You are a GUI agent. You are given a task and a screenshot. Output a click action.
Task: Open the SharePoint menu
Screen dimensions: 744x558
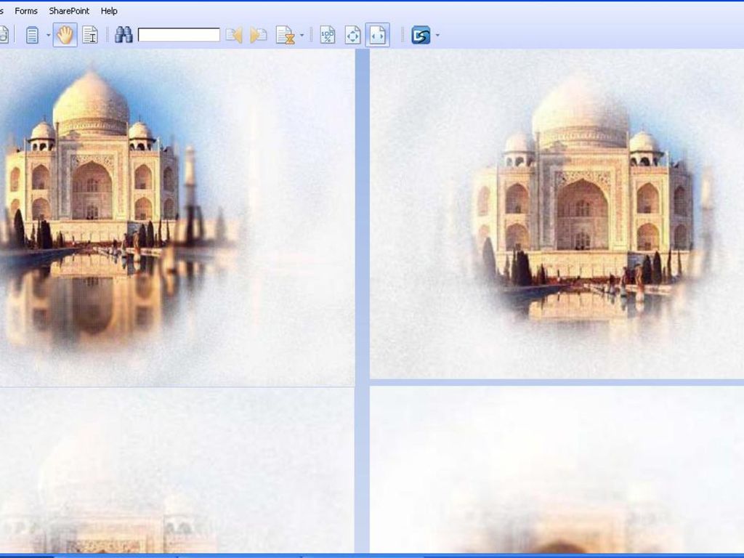[69, 11]
